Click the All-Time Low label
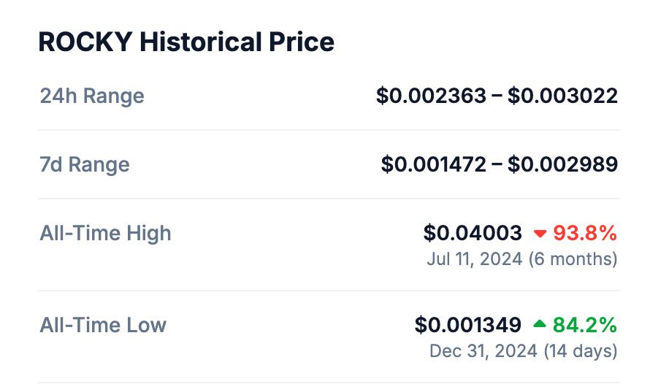Screen dimensions: 650x387 click(103, 325)
